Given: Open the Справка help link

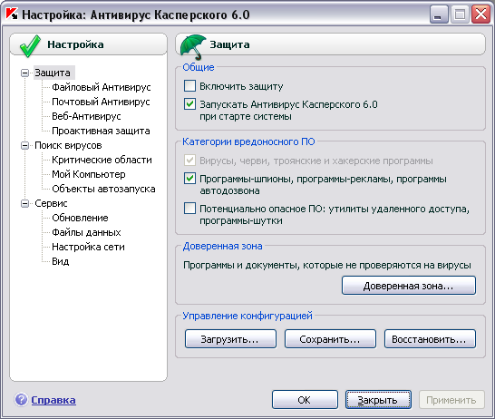Looking at the screenshot, I should pos(53,400).
